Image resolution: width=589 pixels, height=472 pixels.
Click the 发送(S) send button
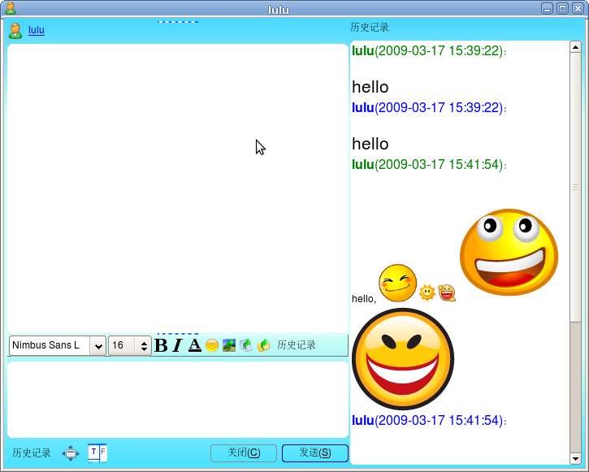pyautogui.click(x=315, y=453)
